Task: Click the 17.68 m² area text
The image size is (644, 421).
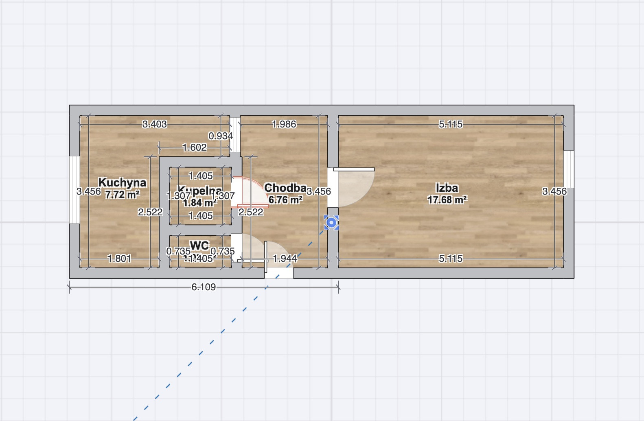Action: click(x=447, y=200)
